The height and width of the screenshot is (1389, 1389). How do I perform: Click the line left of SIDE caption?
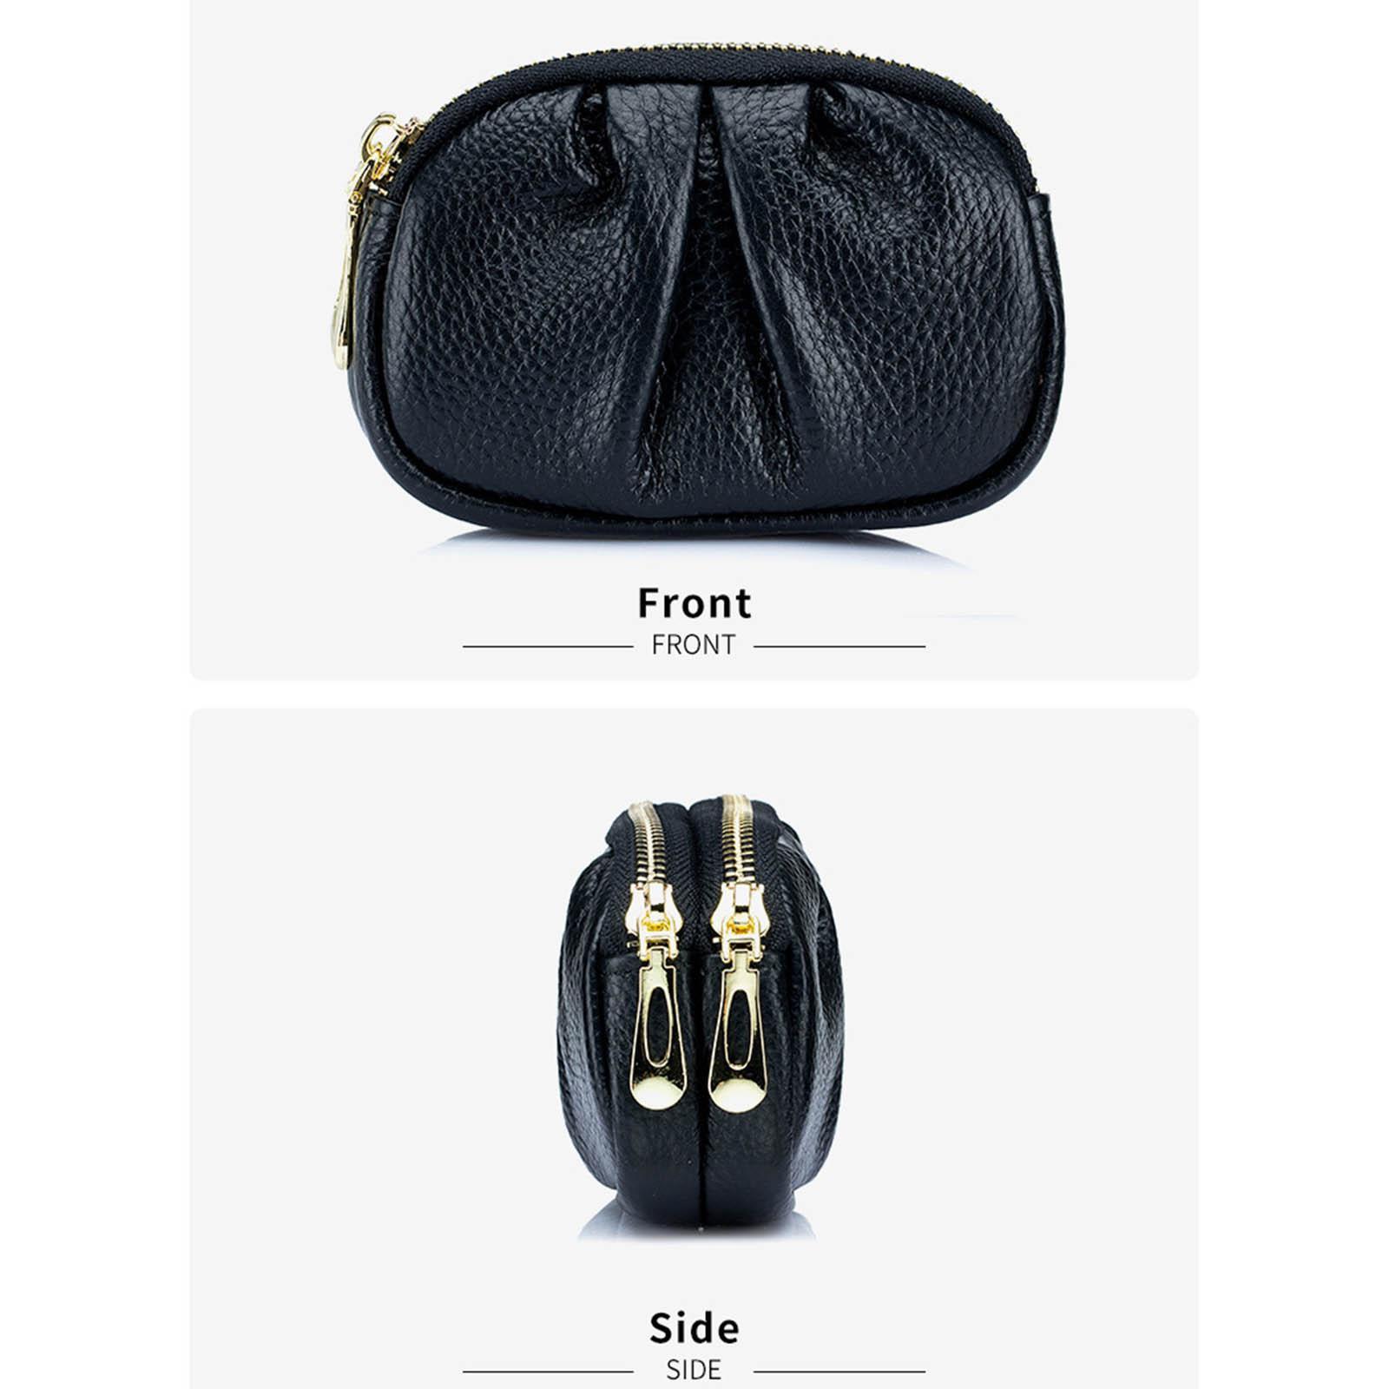548,1372
